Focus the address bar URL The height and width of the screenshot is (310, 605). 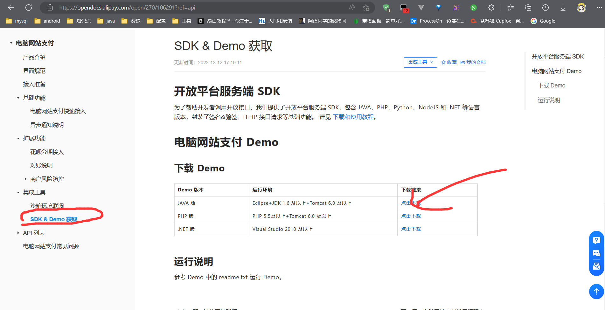(127, 8)
